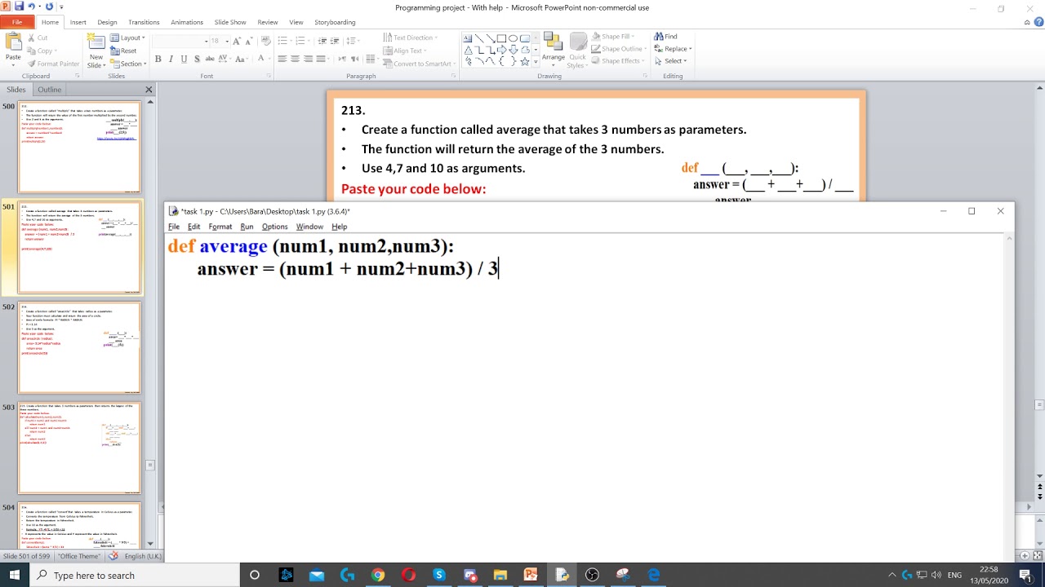The height and width of the screenshot is (587, 1045).
Task: Click the Replace button in Editing group
Action: pos(673,49)
